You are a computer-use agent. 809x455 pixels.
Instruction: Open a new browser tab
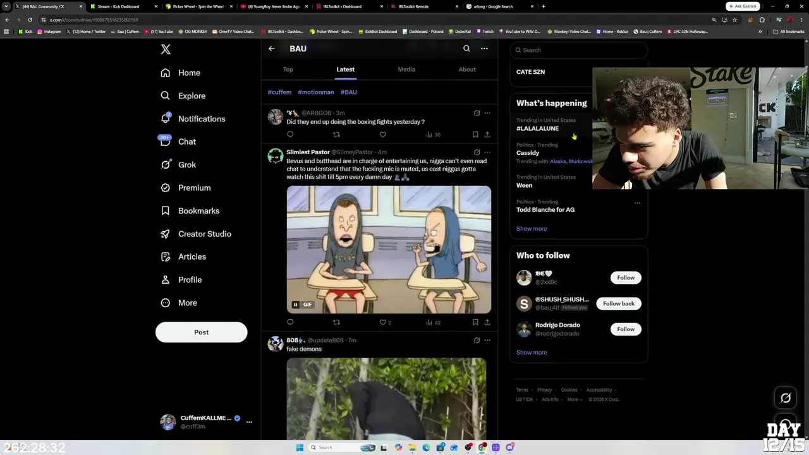click(544, 6)
